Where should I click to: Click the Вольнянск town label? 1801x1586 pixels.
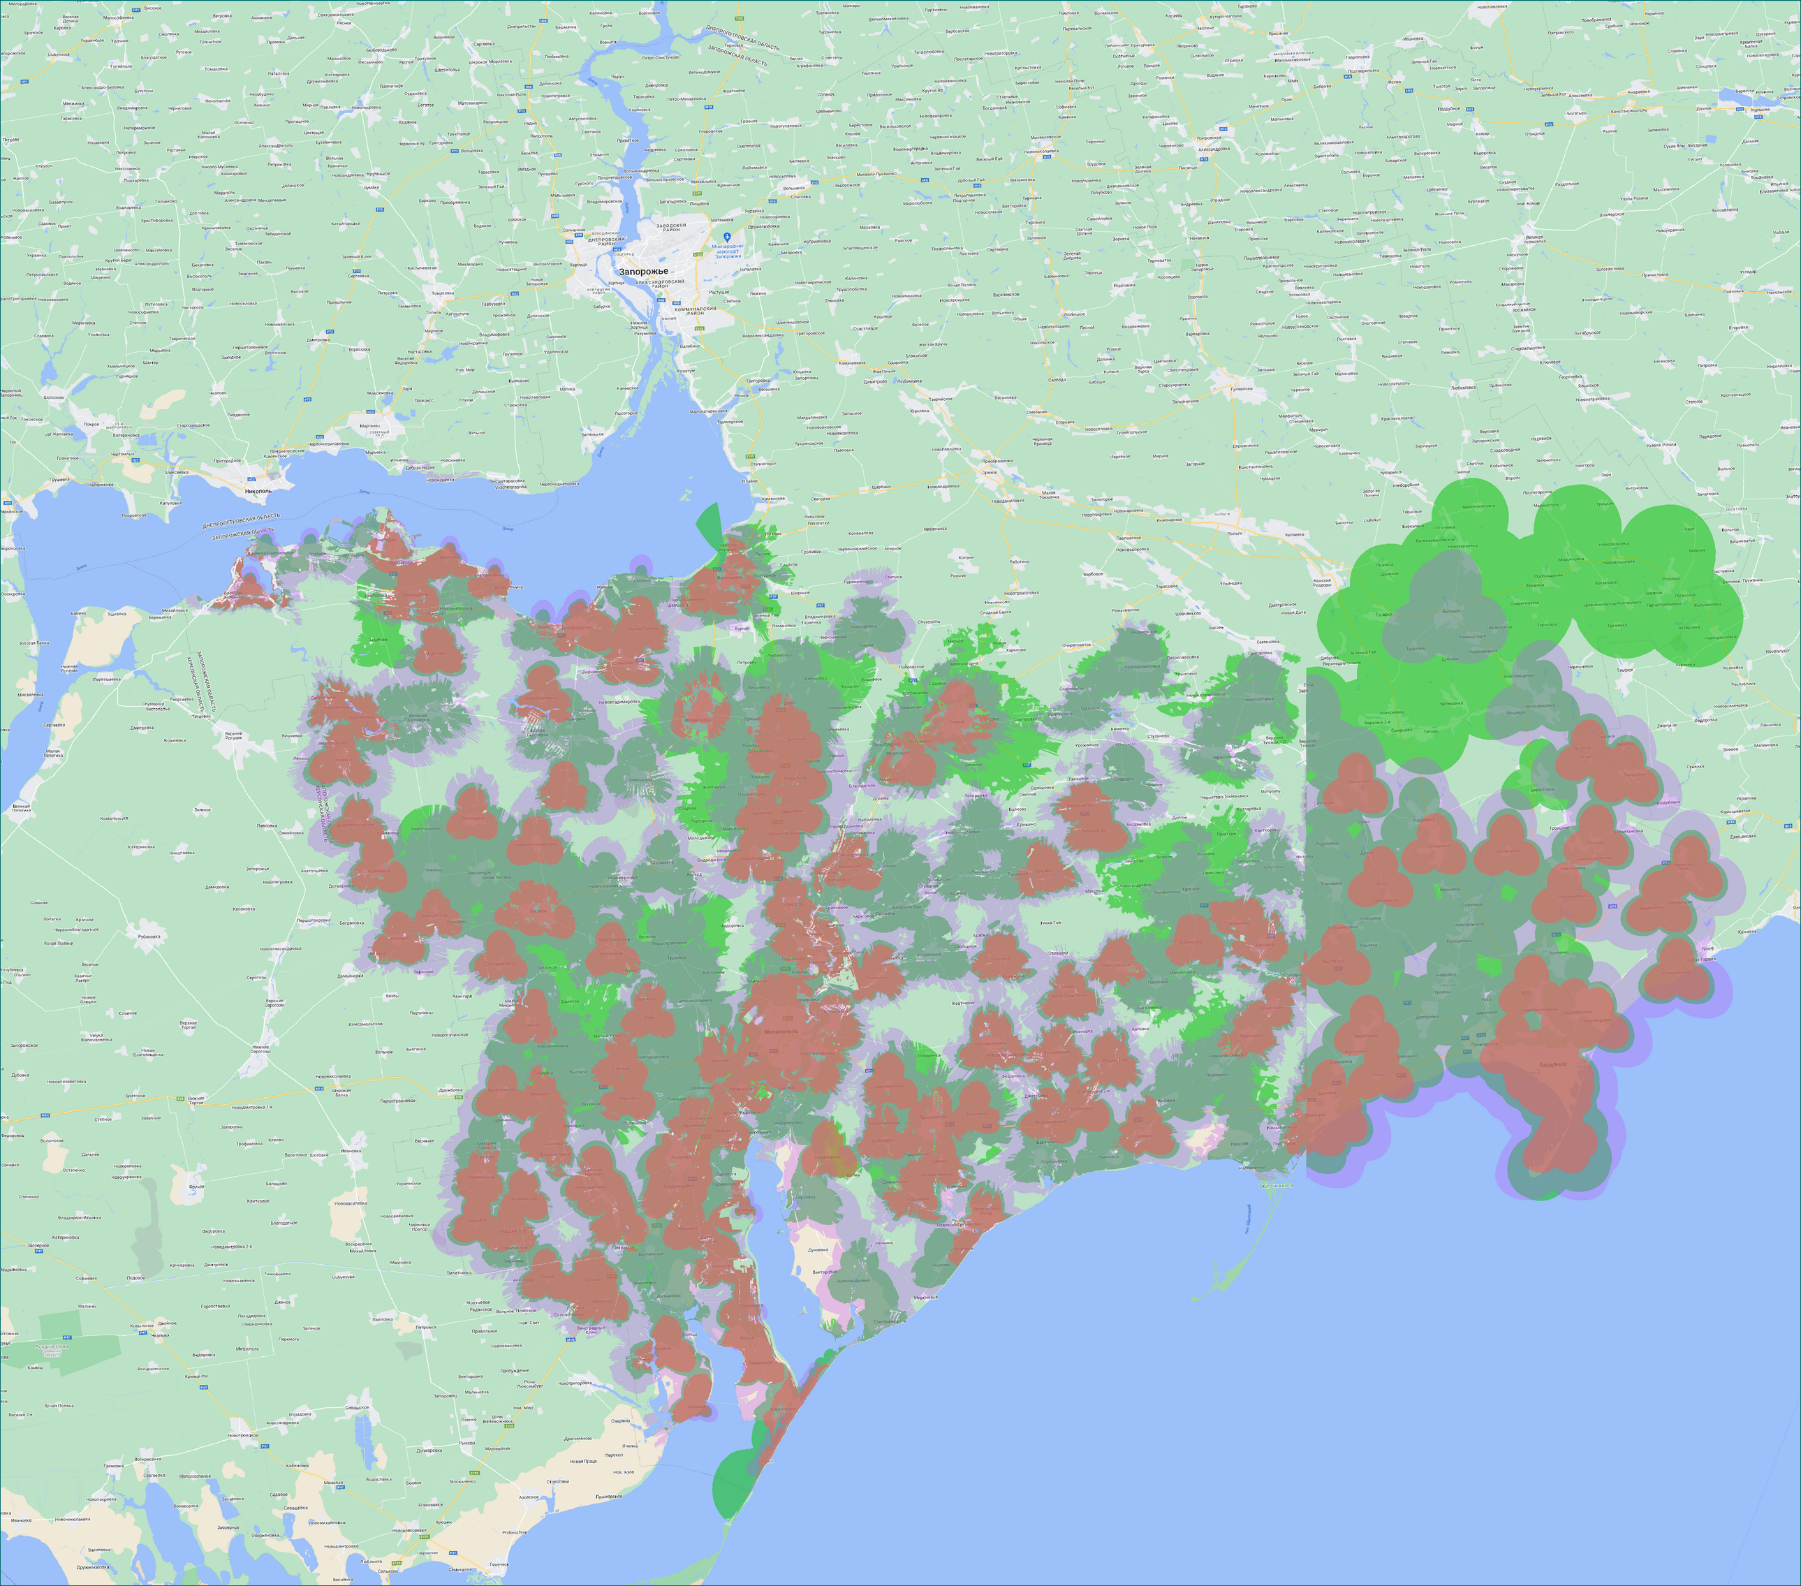click(793, 189)
